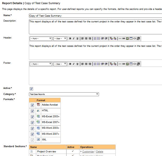Click italic icon in Header toolbar
Image resolution: width=162 pixels, height=156 pixels.
pos(73,38)
